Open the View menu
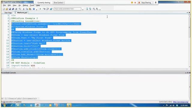Screen dimensions: 192x108 (x=15, y=5)
